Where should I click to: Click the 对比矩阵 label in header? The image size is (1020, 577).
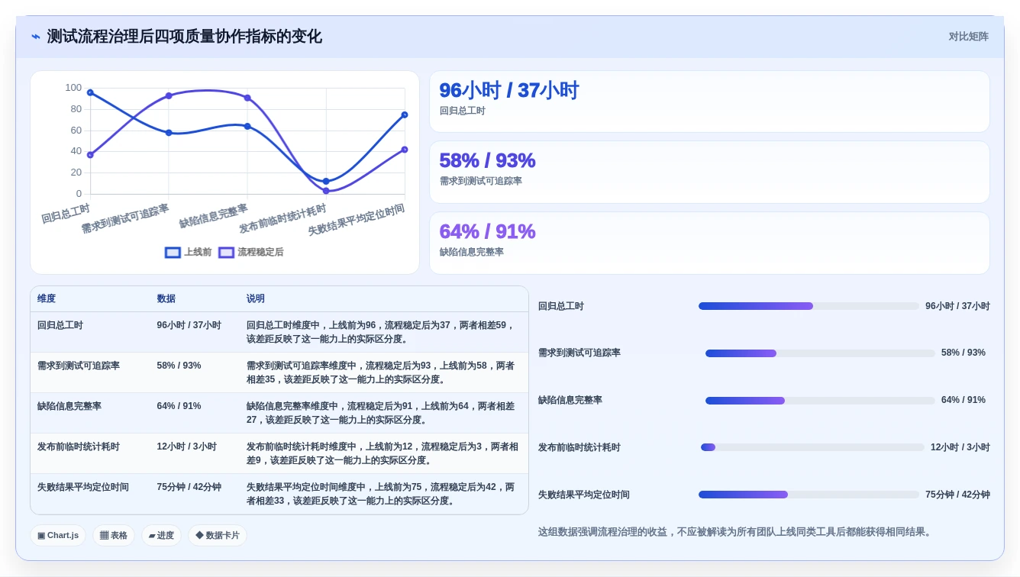click(968, 37)
